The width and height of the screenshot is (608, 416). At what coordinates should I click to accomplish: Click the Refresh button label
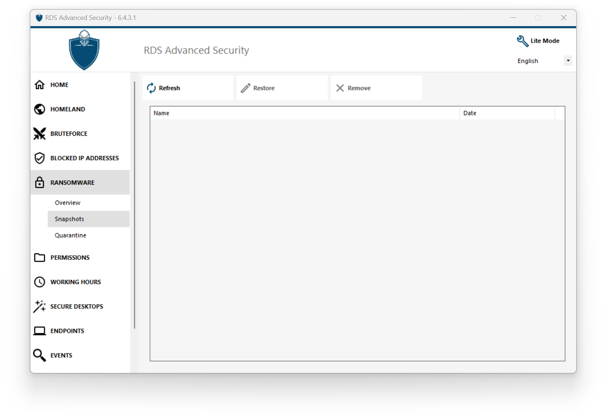169,88
